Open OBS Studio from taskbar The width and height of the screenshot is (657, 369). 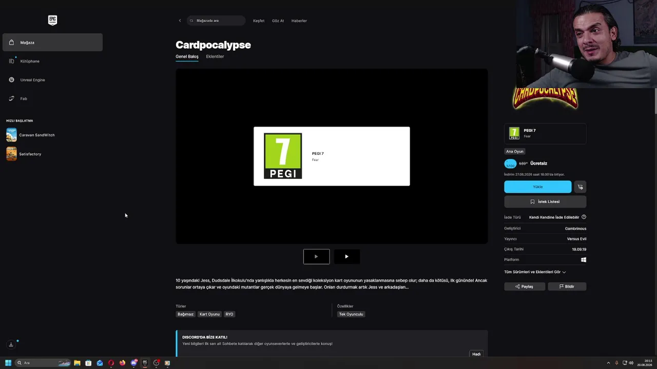coord(156,363)
